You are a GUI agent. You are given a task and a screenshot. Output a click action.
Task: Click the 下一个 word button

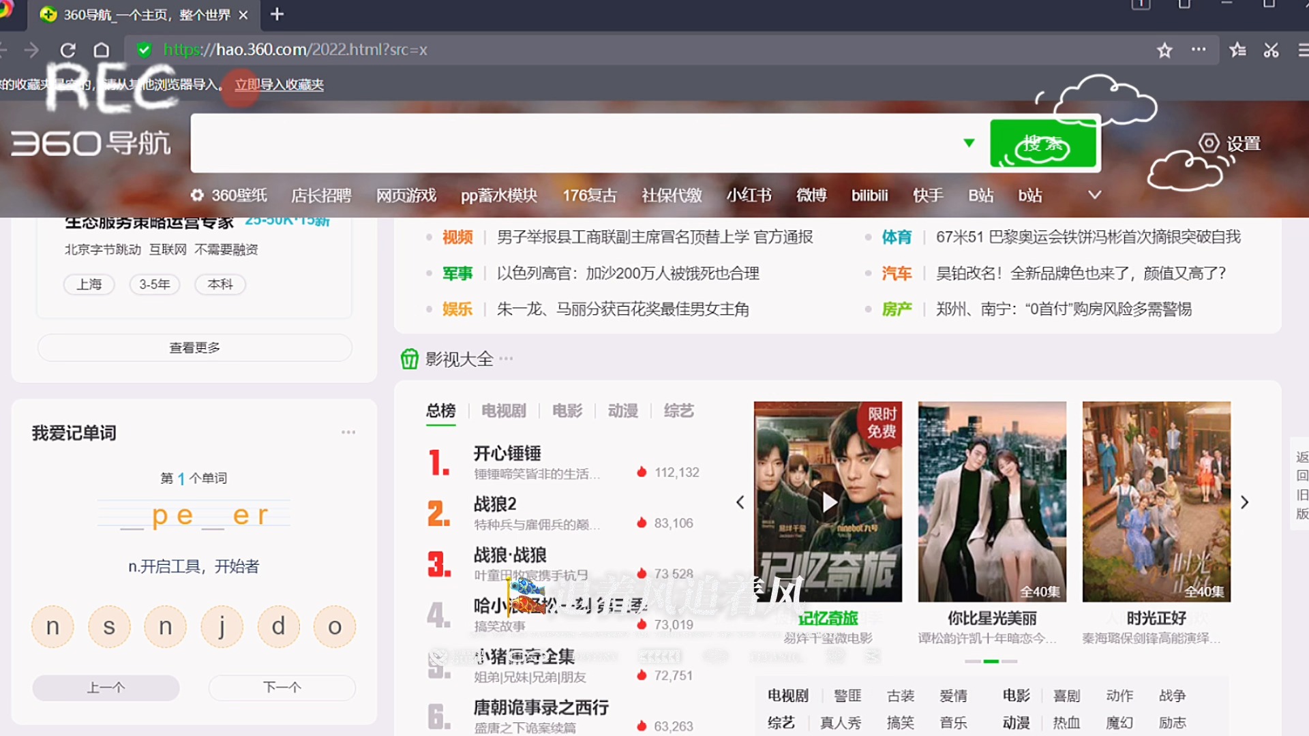point(282,688)
